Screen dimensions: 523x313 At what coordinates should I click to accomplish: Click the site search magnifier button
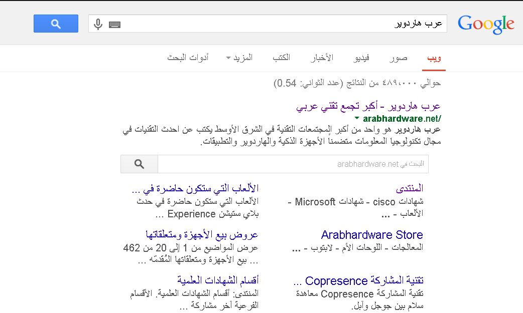tap(139, 164)
